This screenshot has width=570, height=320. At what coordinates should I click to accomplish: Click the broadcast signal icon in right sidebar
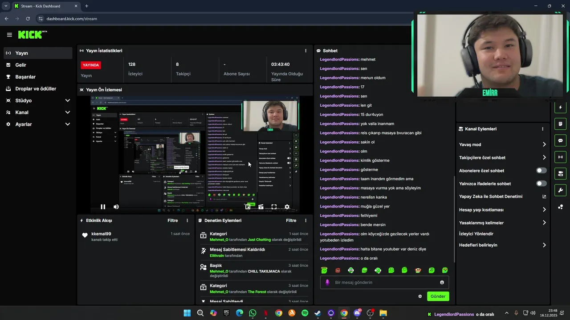tap(560, 157)
